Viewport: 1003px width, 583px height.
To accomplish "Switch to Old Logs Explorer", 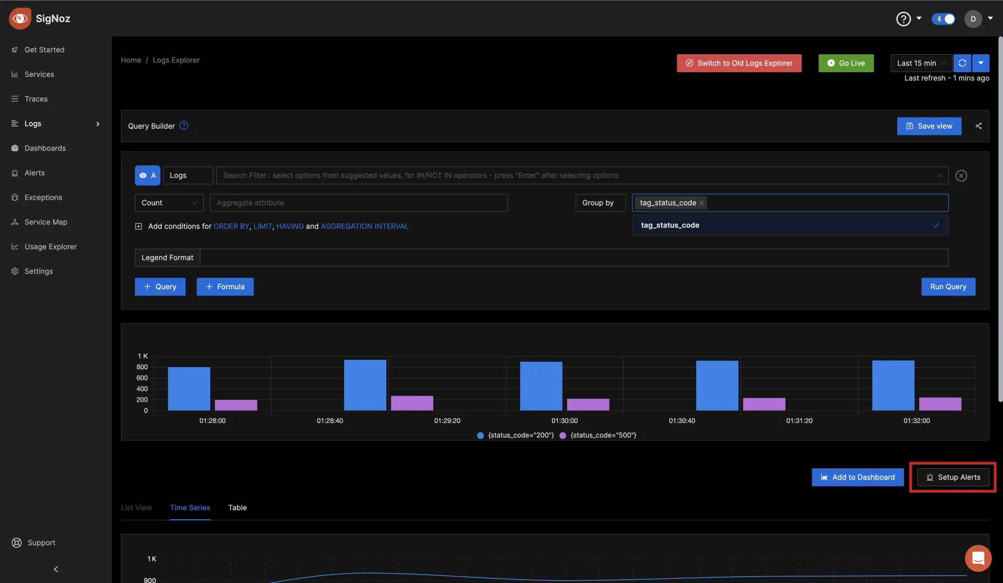I will [739, 63].
